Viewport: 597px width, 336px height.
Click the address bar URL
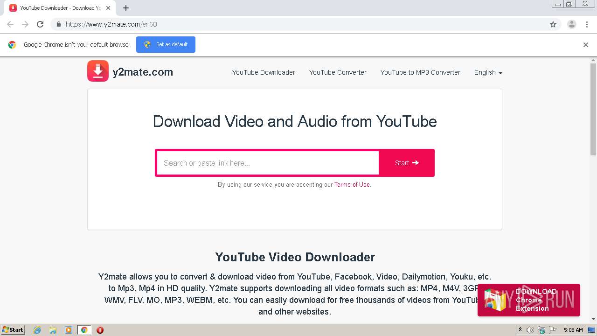click(111, 24)
